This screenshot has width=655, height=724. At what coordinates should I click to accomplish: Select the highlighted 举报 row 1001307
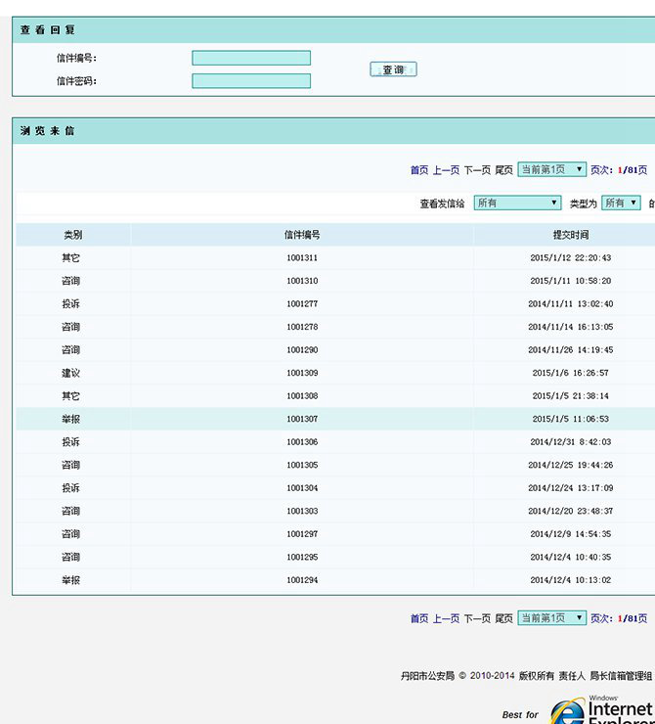tap(302, 419)
